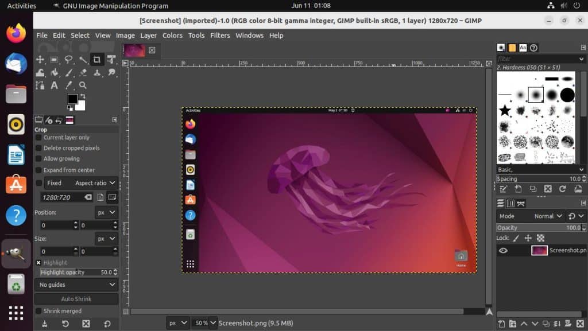588x331 pixels.
Task: Enable Shrink merged checkbox
Action: tap(38, 311)
